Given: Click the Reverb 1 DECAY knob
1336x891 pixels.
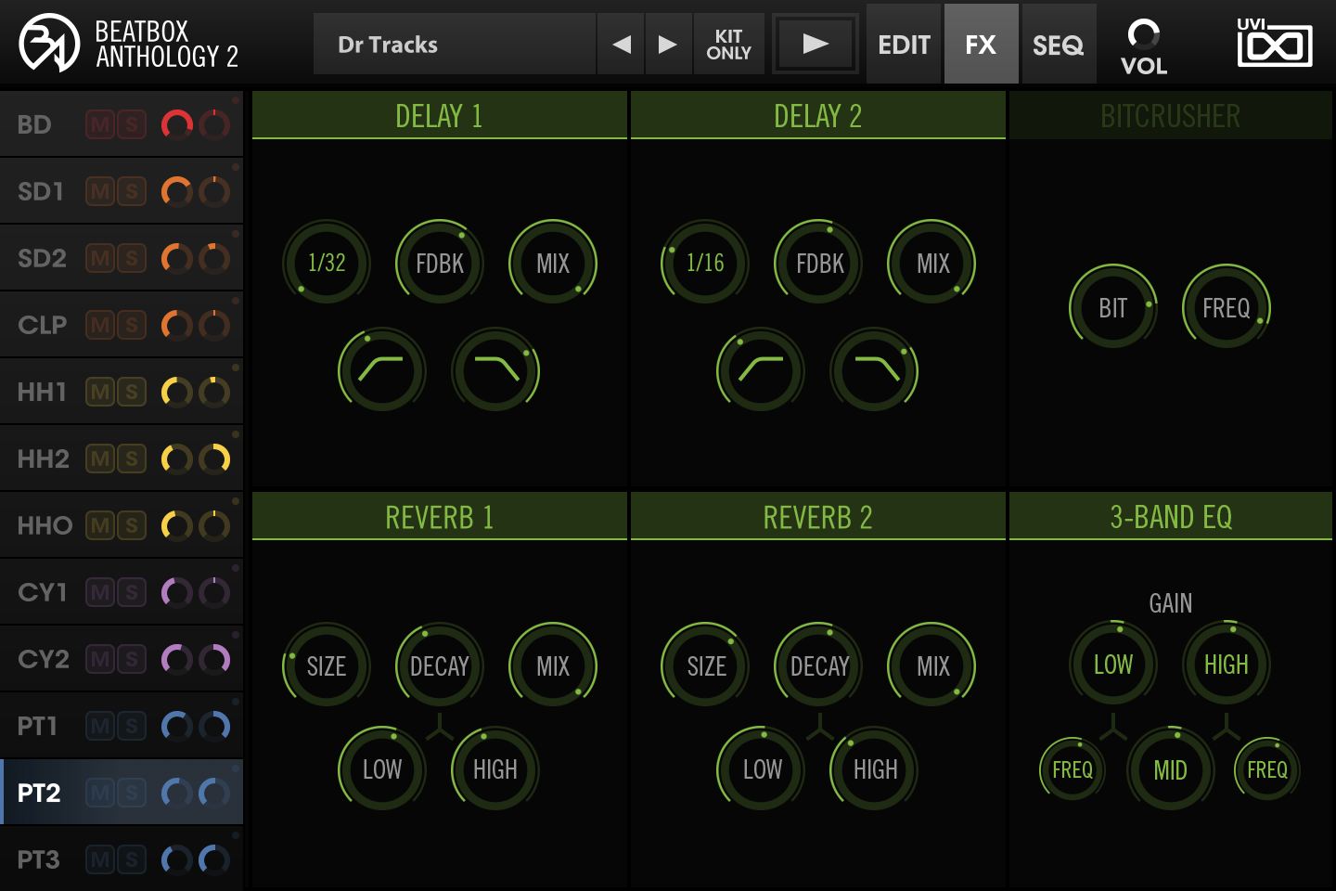Looking at the screenshot, I should (x=439, y=665).
